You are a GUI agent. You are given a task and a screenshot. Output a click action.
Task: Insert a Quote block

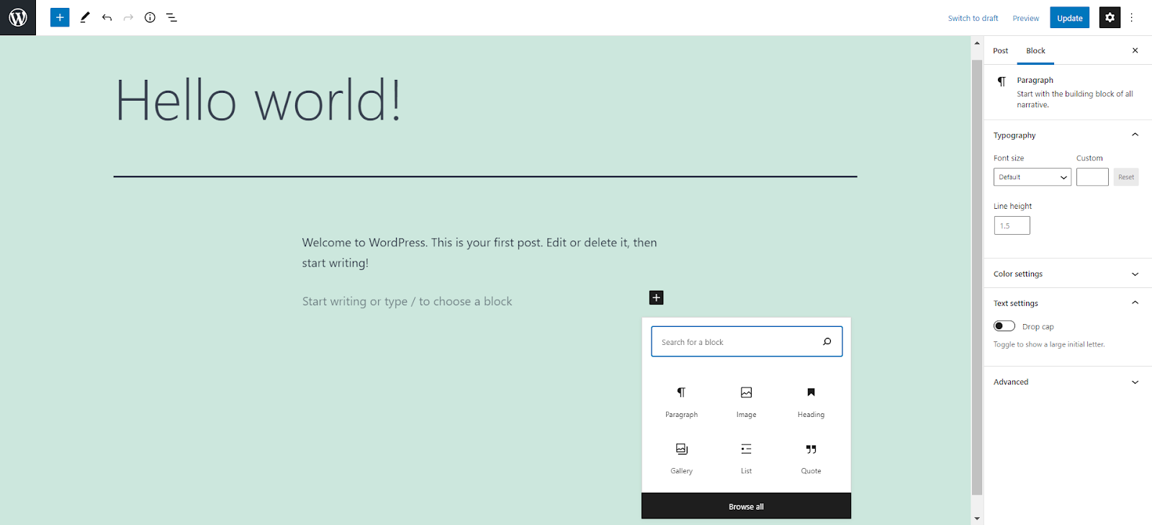[811, 458]
